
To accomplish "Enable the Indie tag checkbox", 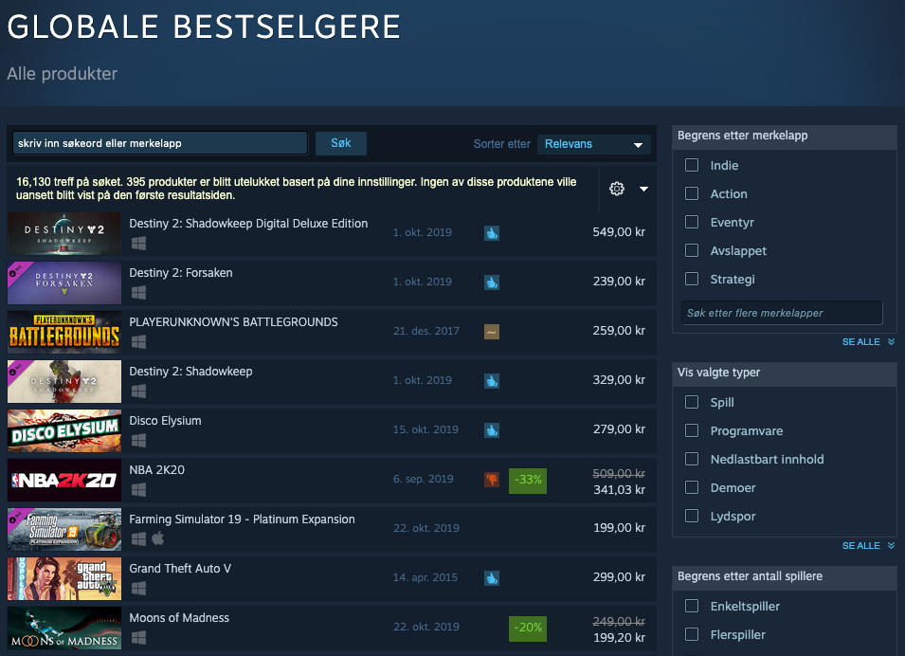I will pos(692,165).
